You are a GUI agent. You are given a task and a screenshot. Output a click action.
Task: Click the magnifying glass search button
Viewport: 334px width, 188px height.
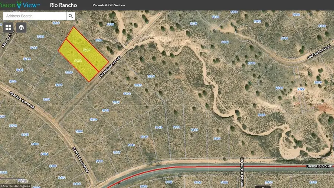[71, 16]
